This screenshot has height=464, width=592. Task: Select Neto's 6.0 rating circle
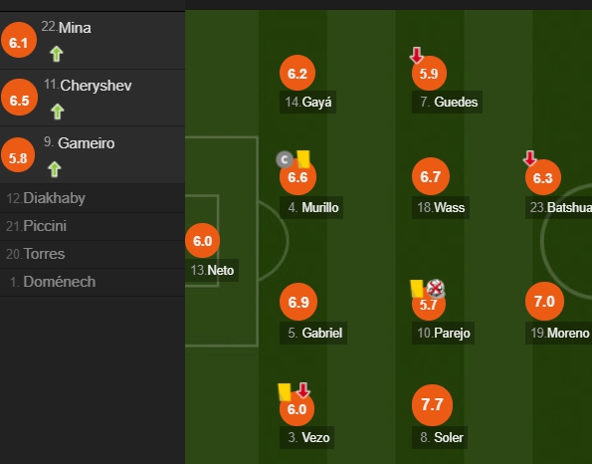[202, 241]
